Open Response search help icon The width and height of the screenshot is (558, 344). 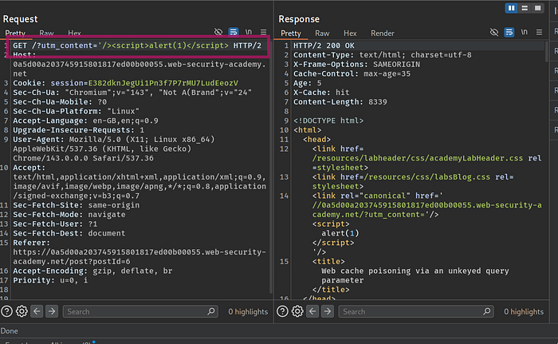coord(282,311)
